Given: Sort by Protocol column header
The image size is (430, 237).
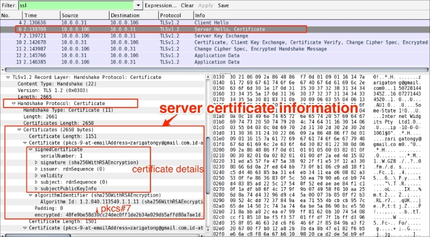Looking at the screenshot, I should 176,16.
